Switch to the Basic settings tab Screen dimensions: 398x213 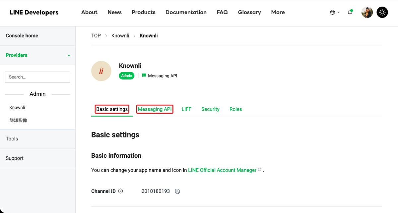point(112,109)
